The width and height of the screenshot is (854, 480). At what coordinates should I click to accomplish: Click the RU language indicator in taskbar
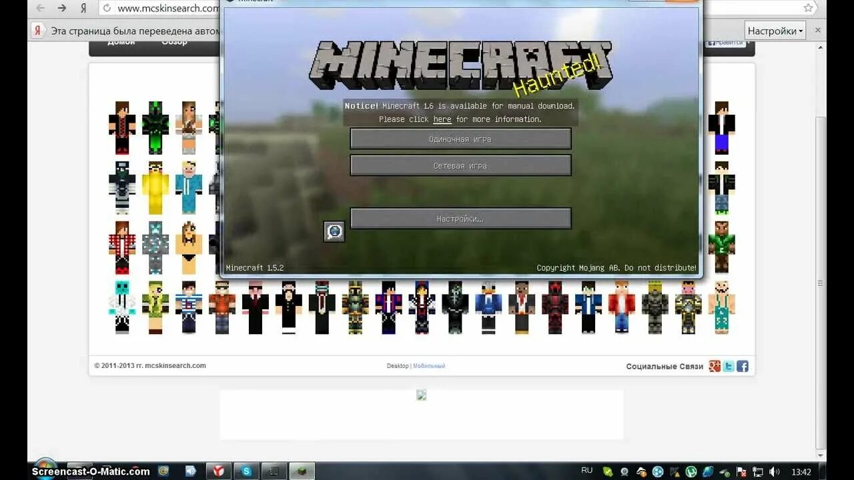click(x=587, y=471)
